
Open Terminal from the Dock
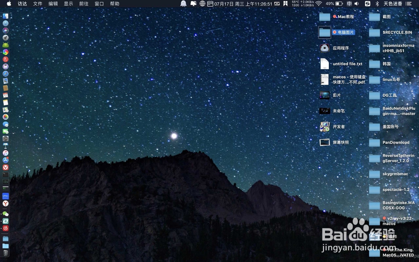click(x=5, y=174)
